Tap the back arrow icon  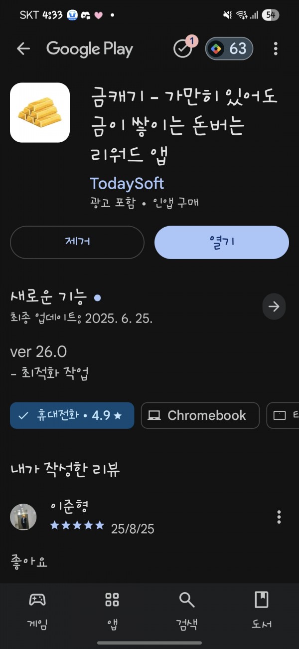23,48
